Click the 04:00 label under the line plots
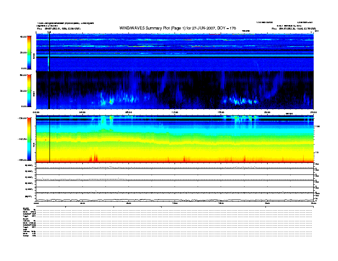The width and height of the screenshot is (338, 261). pos(82,203)
